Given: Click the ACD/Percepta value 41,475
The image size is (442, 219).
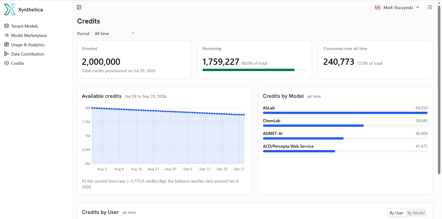Looking at the screenshot, I should click(x=422, y=146).
